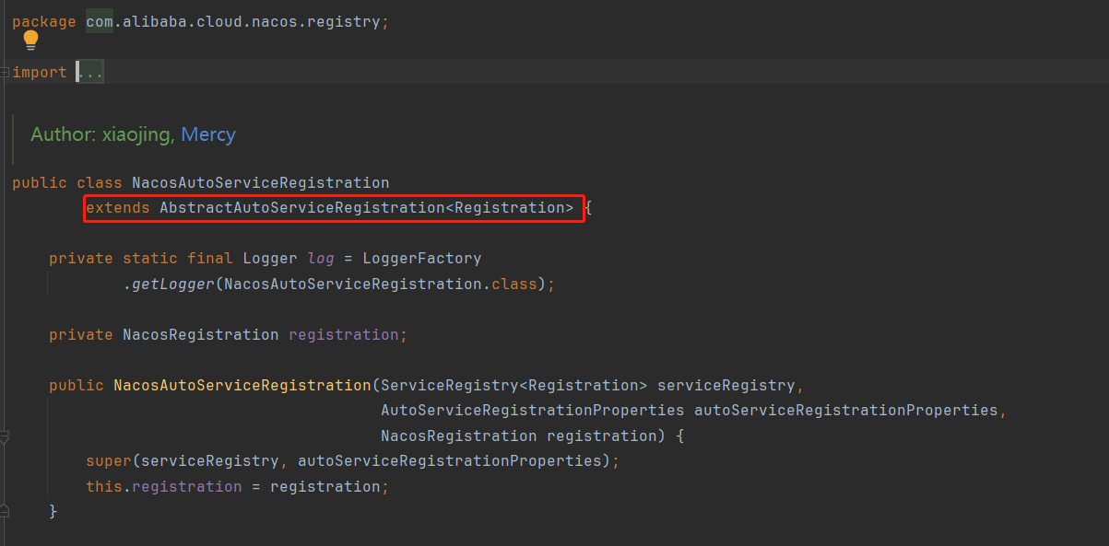Click the yellow lightbulb quick-fix icon
The height and width of the screenshot is (546, 1109).
coord(30,40)
